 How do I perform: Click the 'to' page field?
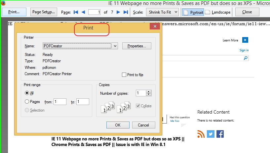pyautogui.click(x=83, y=102)
